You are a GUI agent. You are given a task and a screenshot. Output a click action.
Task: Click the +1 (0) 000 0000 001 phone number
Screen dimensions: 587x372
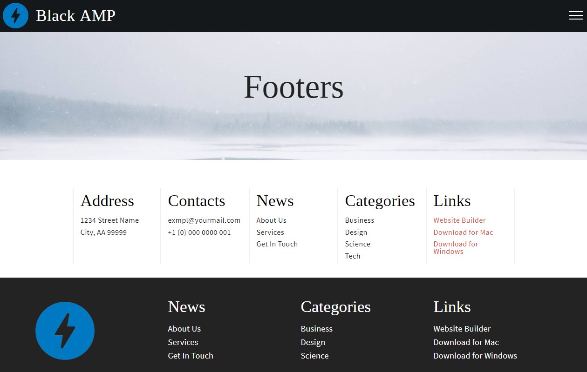(x=199, y=232)
